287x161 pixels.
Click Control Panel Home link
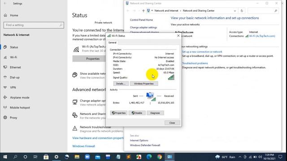click(141, 20)
